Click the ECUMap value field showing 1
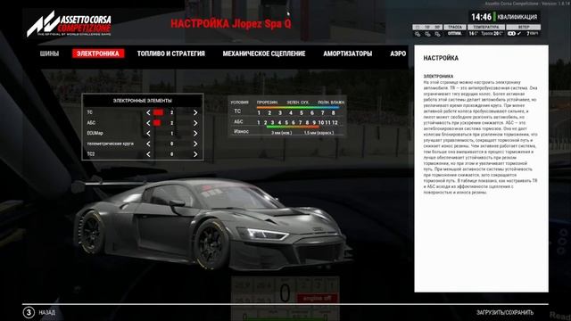The image size is (571, 321). click(172, 134)
